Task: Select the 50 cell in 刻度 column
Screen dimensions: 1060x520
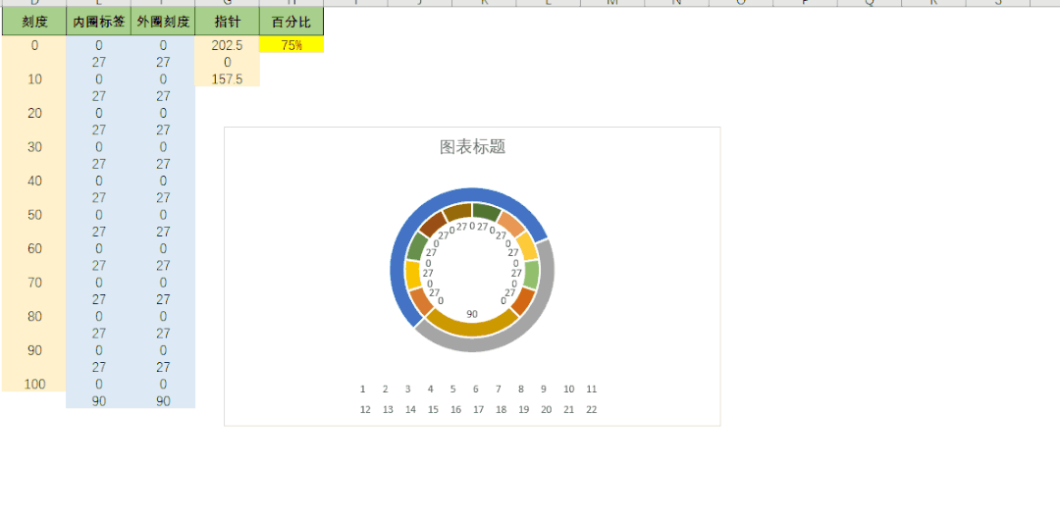Action: [x=34, y=215]
